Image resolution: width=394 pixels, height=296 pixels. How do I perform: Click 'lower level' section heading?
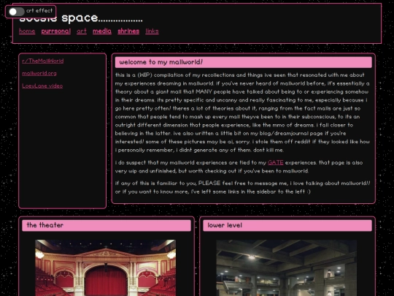pos(287,225)
